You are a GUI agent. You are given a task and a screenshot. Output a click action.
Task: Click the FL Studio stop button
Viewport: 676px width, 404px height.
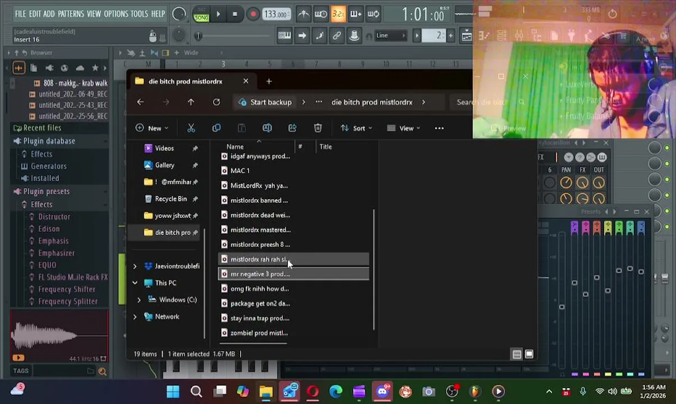pyautogui.click(x=235, y=14)
